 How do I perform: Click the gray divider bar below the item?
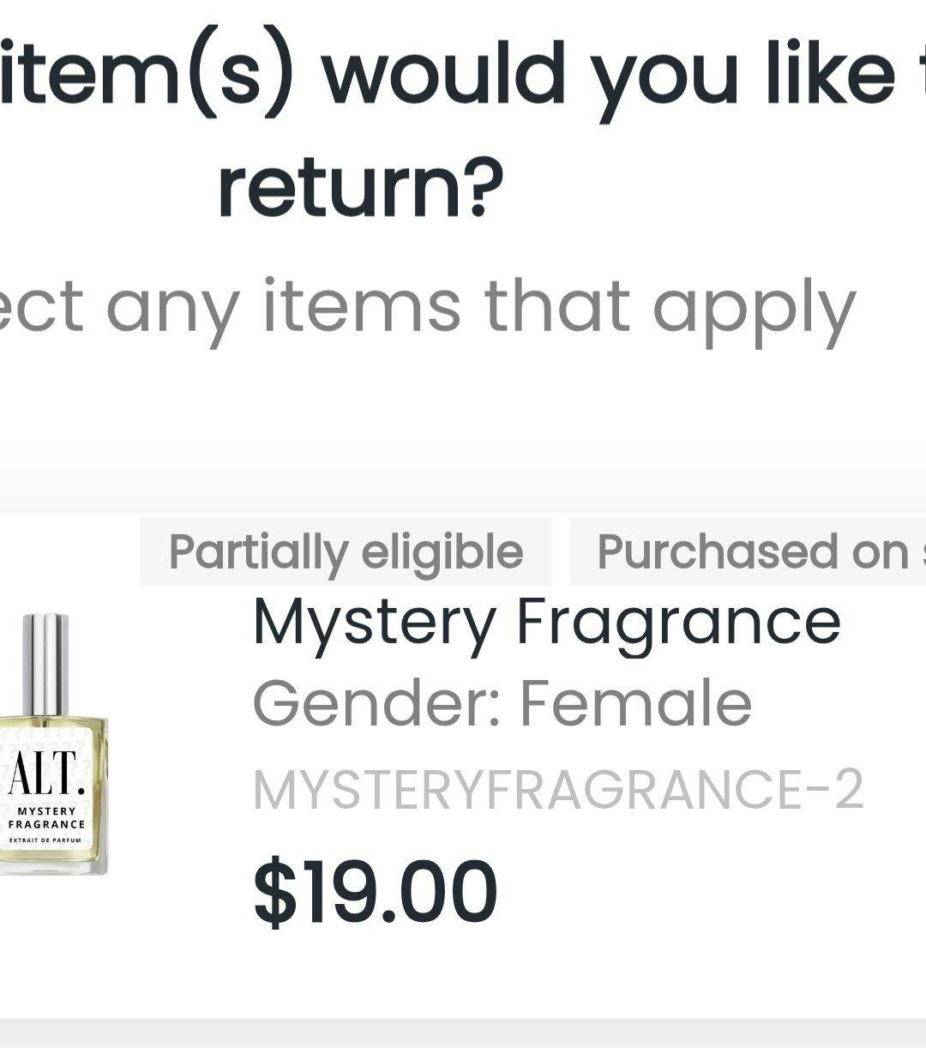463,1033
